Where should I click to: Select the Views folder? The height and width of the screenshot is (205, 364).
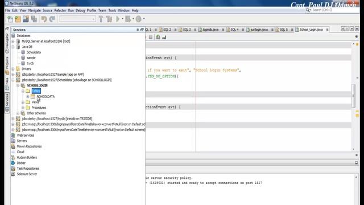click(x=35, y=102)
